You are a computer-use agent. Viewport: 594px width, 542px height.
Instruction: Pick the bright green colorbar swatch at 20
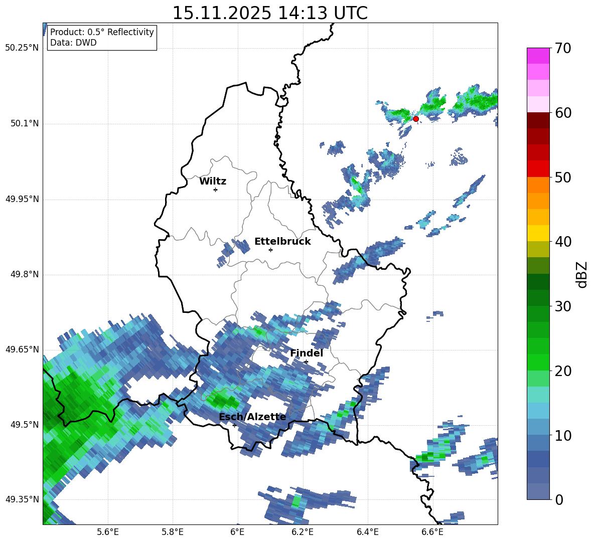coord(538,362)
